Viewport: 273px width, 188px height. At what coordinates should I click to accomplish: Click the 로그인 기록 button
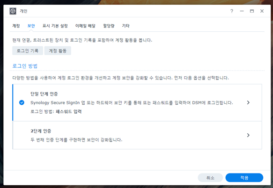(28, 51)
